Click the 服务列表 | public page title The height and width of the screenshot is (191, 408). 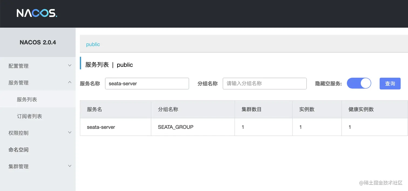[x=109, y=65]
